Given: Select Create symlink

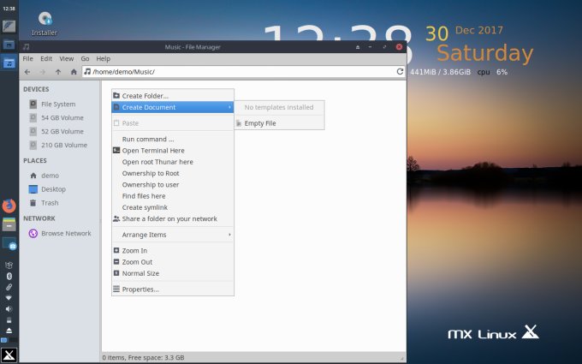Looking at the screenshot, I should tap(173, 207).
